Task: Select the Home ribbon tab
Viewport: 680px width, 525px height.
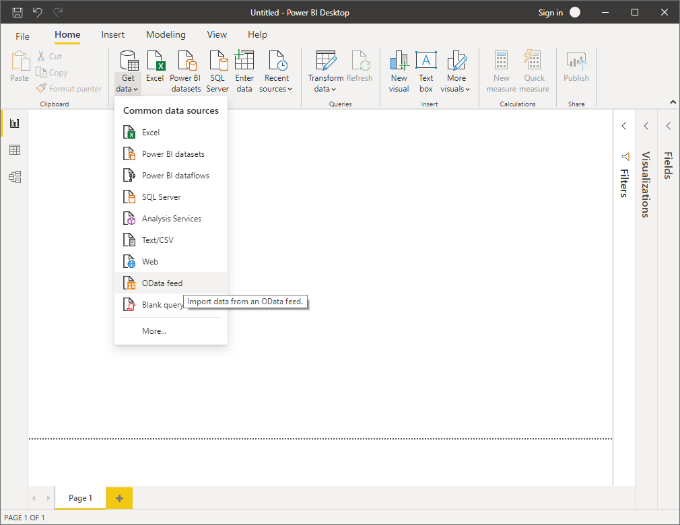Action: [67, 35]
